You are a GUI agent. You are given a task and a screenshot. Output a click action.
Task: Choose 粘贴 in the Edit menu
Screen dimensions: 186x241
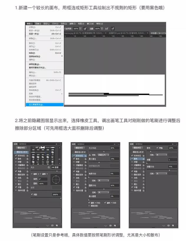click(x=44, y=53)
